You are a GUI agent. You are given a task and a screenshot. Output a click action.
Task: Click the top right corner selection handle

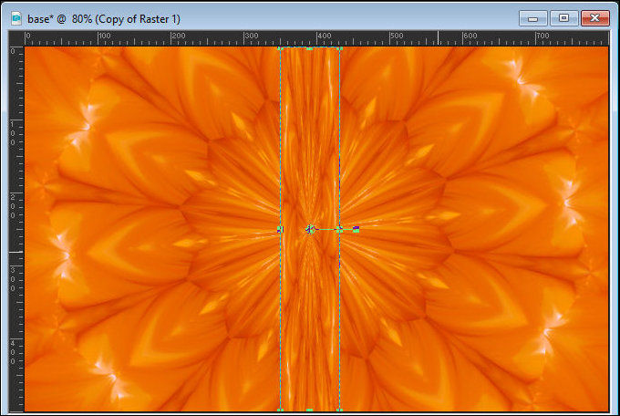pos(339,48)
